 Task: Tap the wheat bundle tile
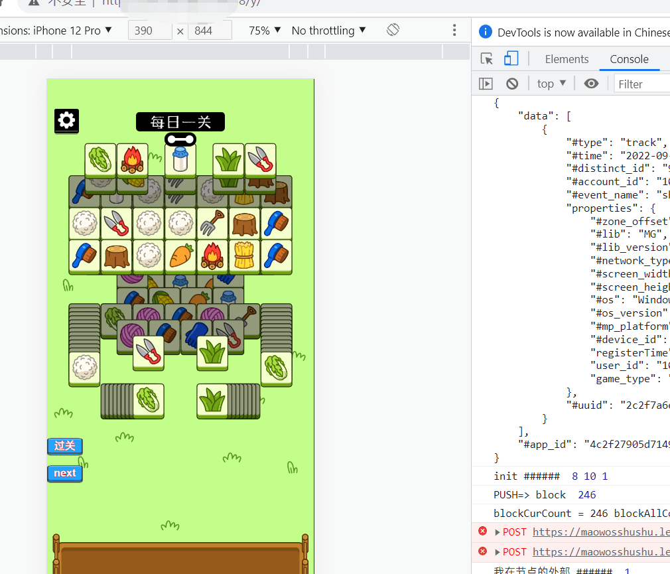245,255
